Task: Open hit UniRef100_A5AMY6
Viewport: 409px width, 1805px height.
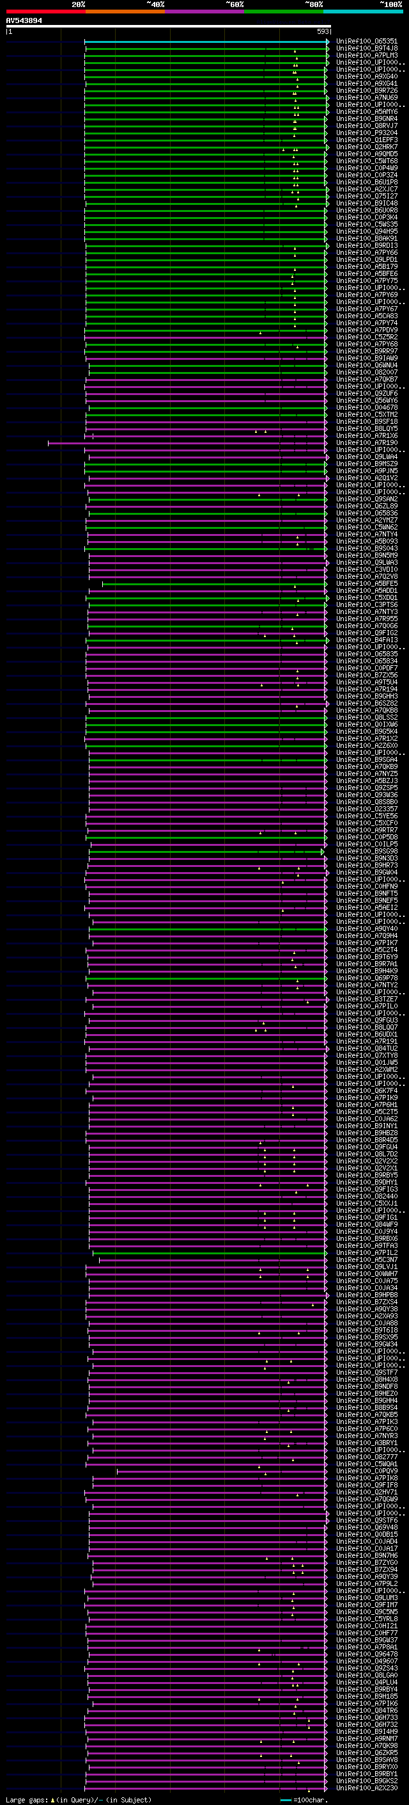Action: [366, 111]
